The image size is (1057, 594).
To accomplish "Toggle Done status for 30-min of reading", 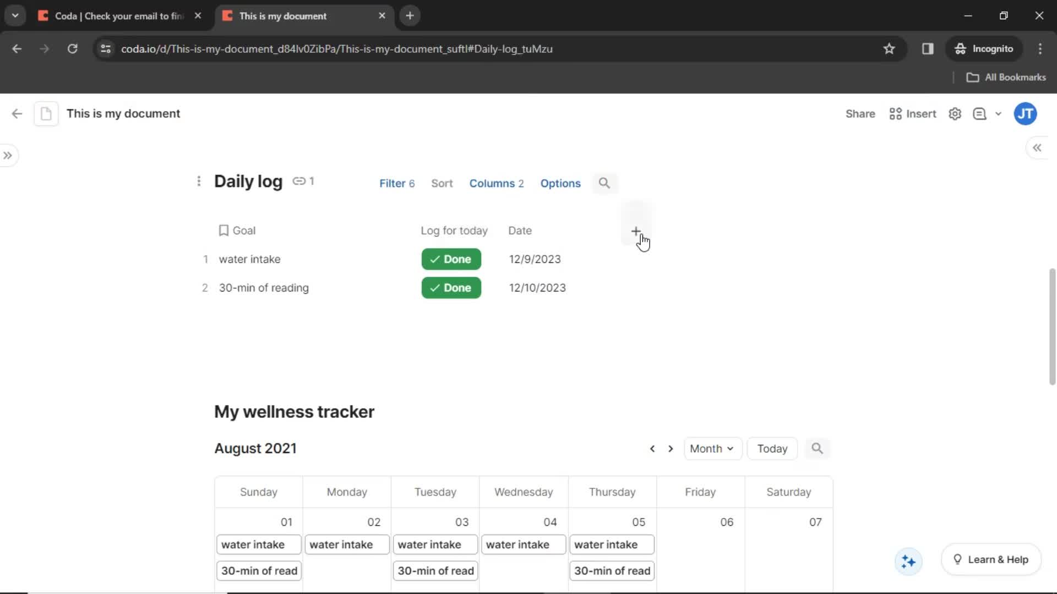I will click(450, 287).
